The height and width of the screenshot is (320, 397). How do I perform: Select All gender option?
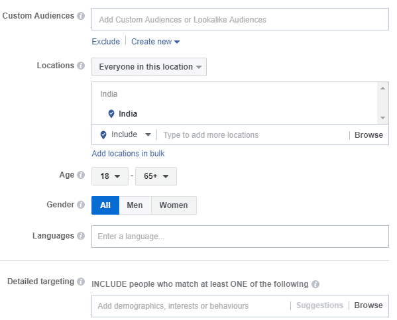click(105, 205)
